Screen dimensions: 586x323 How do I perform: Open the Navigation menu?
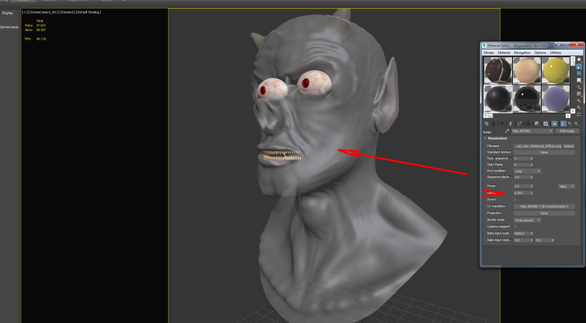522,53
